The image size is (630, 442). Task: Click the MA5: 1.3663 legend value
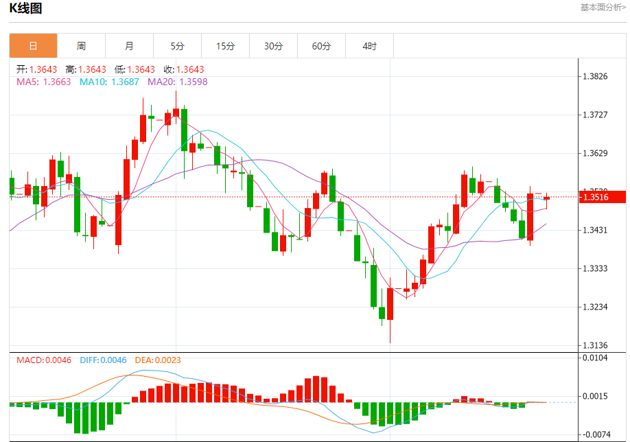click(43, 82)
